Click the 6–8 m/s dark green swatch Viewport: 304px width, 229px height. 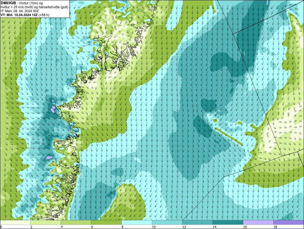[106, 222]
